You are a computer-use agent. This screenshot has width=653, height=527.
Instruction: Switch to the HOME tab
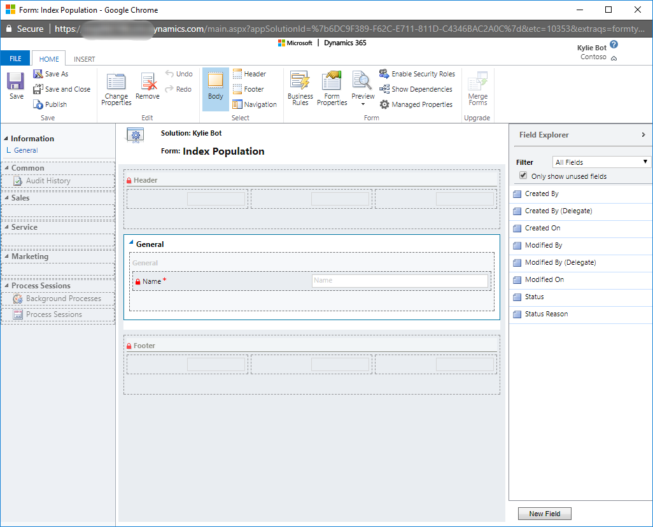coord(49,59)
